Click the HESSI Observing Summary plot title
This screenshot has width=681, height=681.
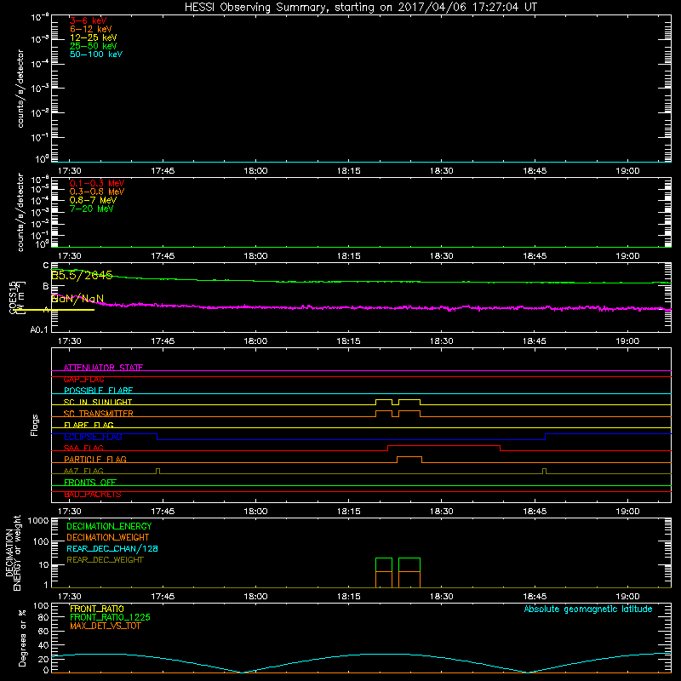[360, 8]
